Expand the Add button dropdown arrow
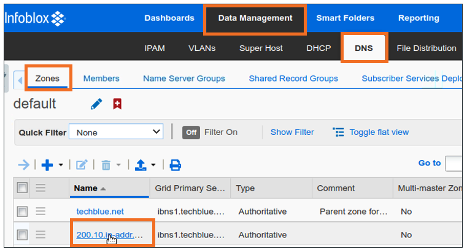Screen dimensions: 467x252 (x=61, y=165)
